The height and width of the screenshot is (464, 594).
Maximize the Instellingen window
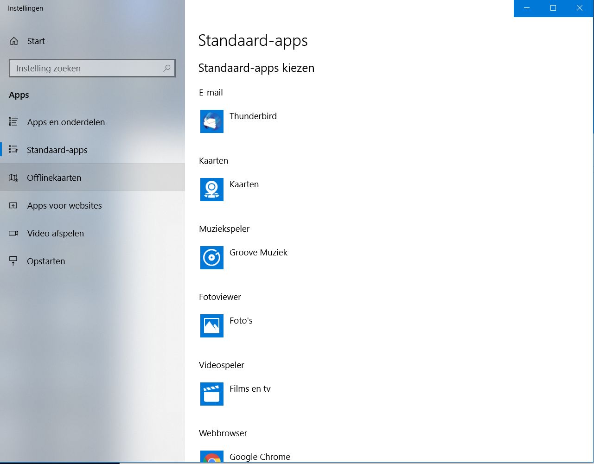pos(553,8)
